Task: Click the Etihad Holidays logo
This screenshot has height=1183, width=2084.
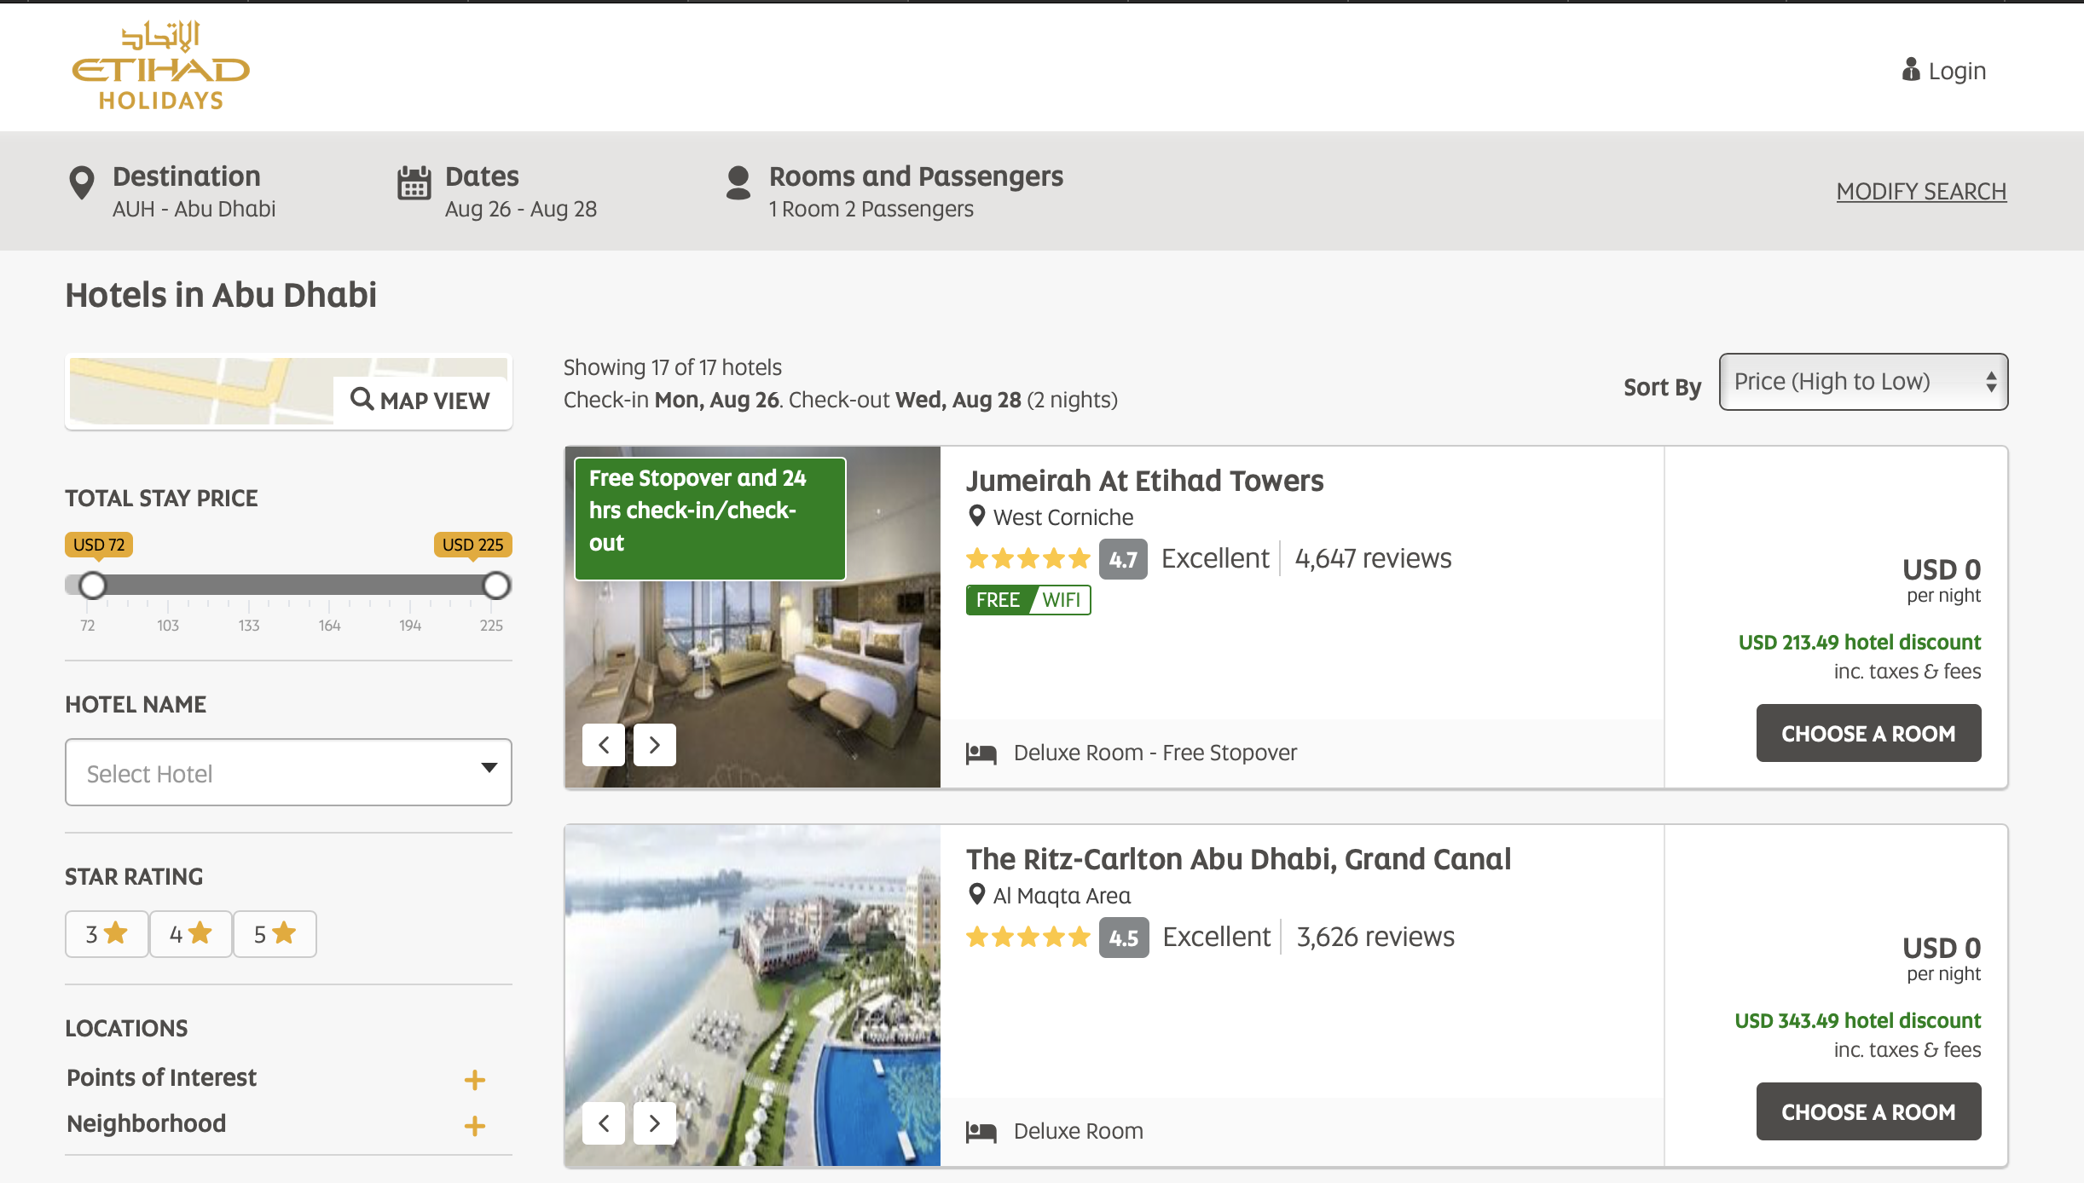Action: pyautogui.click(x=160, y=66)
